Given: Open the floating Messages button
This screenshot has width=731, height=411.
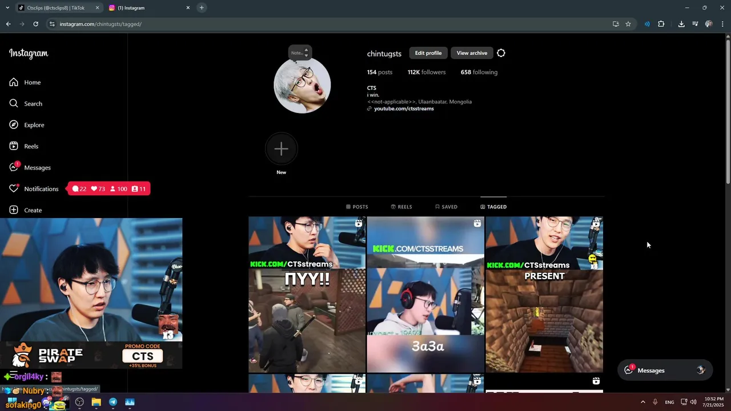Looking at the screenshot, I should (665, 370).
